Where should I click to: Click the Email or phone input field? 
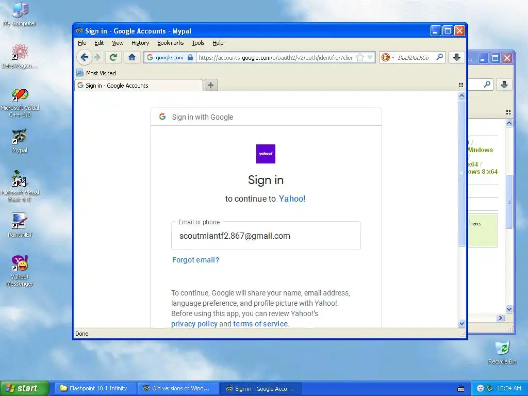(266, 236)
